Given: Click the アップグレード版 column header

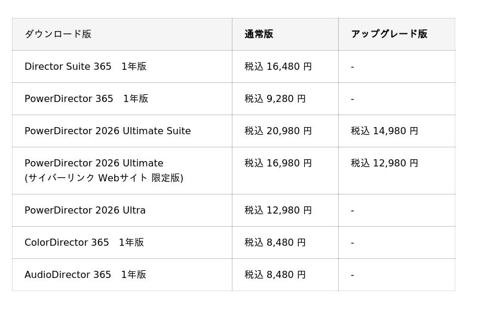Looking at the screenshot, I should pos(389,34).
